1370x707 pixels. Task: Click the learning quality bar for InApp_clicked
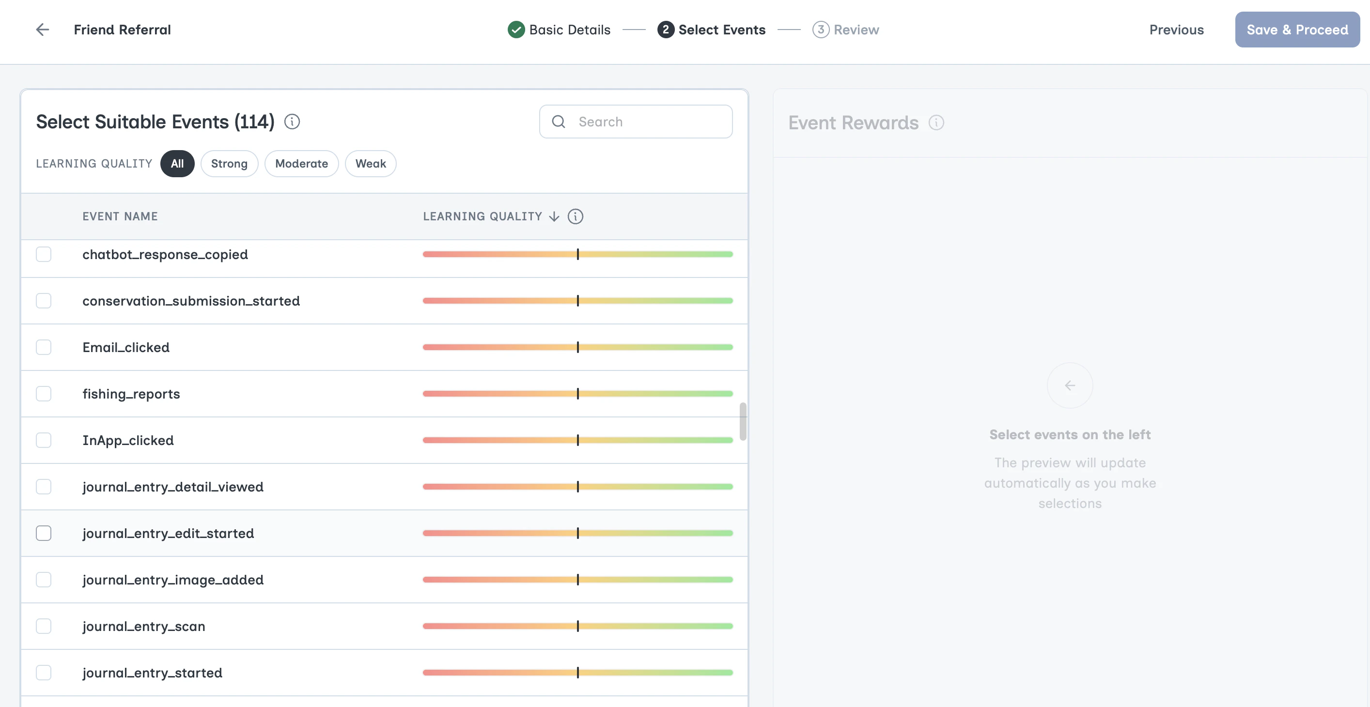click(x=577, y=440)
